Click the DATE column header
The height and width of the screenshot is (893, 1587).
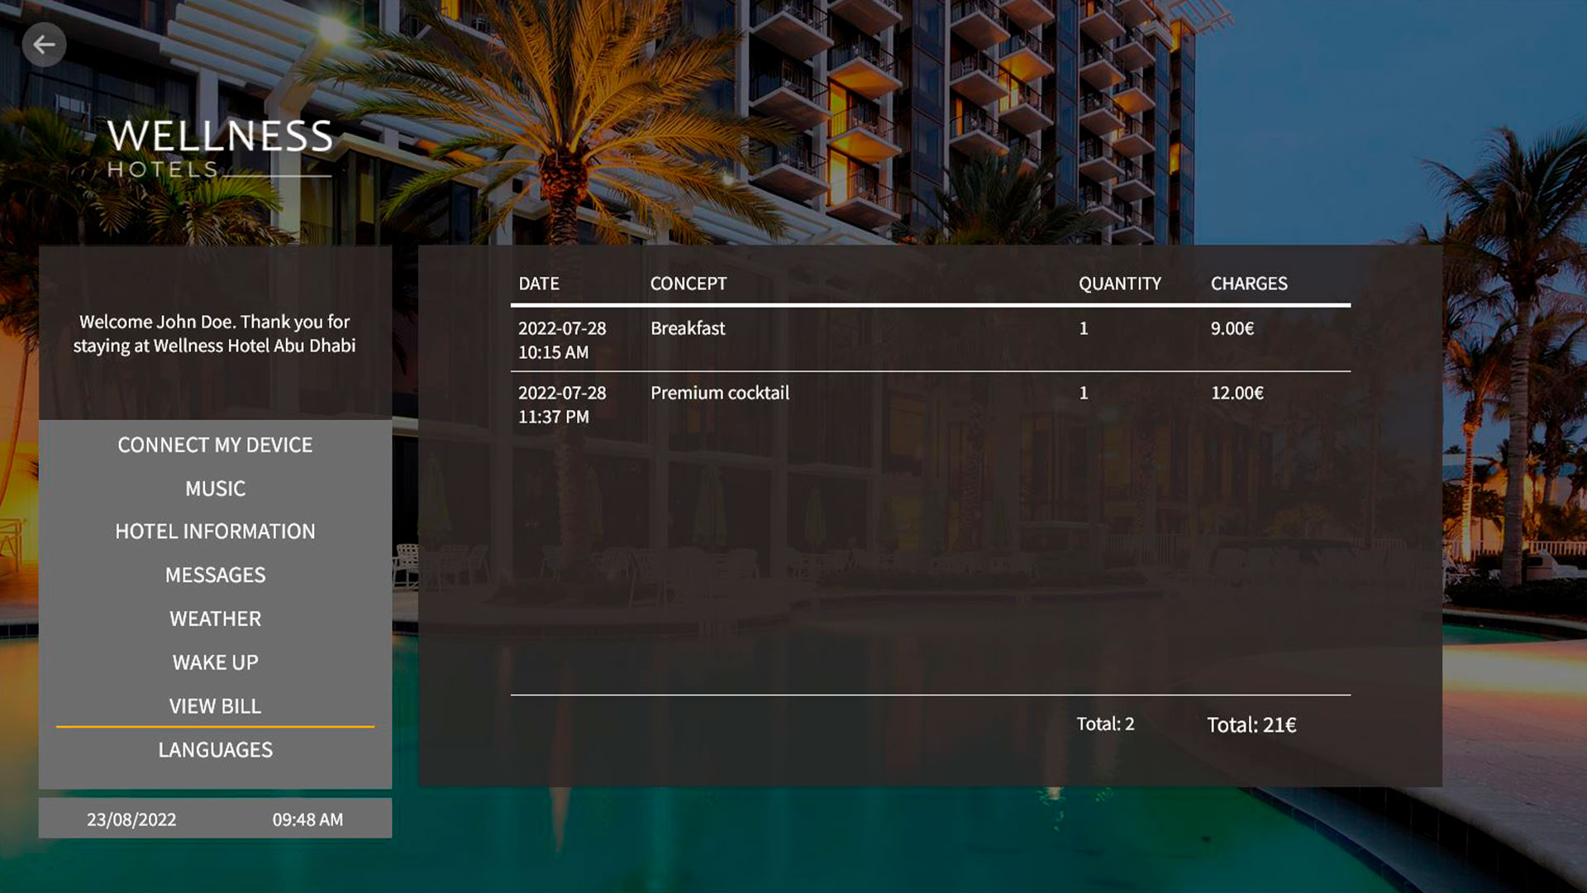(x=539, y=284)
